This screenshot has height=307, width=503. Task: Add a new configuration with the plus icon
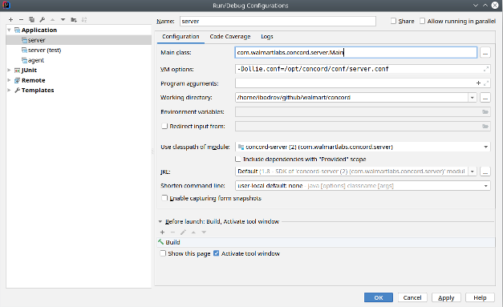click(10, 20)
